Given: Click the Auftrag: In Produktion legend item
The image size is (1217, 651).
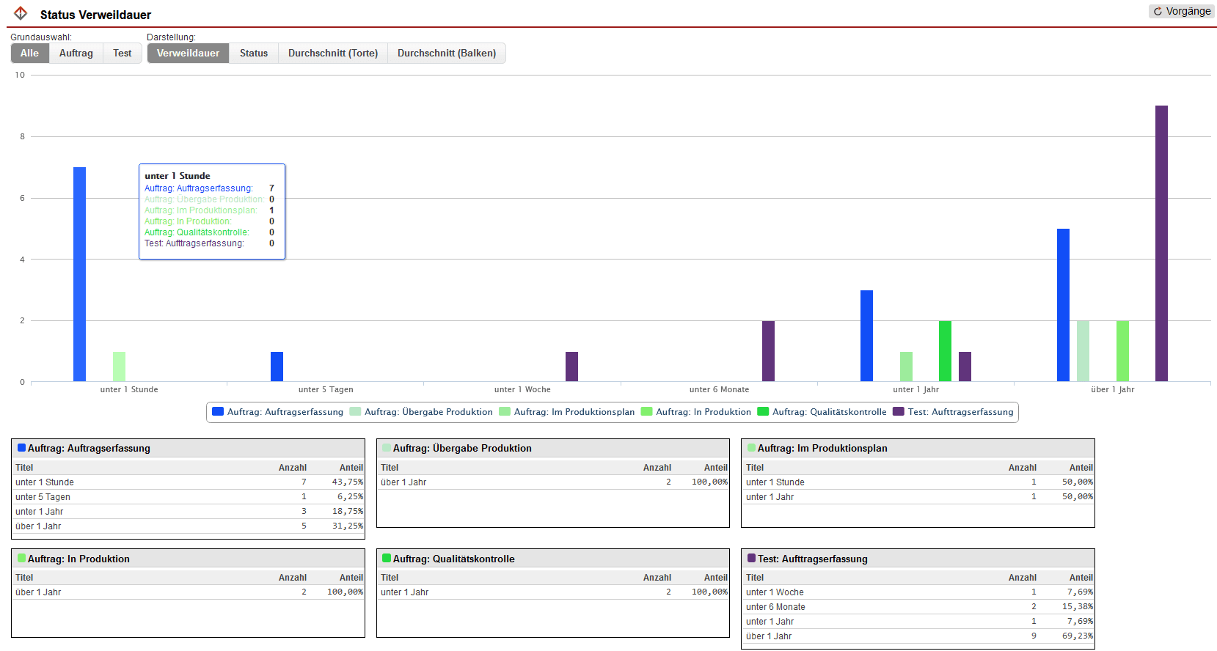Looking at the screenshot, I should click(x=703, y=412).
